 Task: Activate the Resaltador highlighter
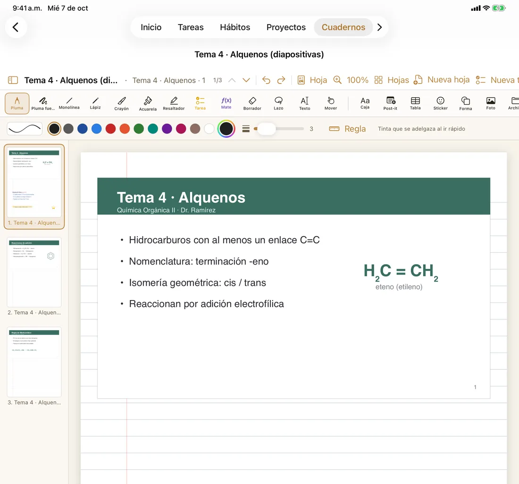174,103
